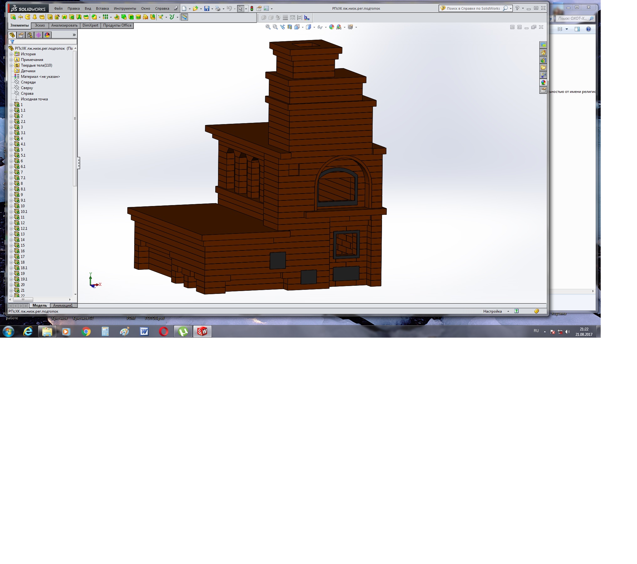Expand the История tree node
The image size is (637, 564).
(11, 54)
